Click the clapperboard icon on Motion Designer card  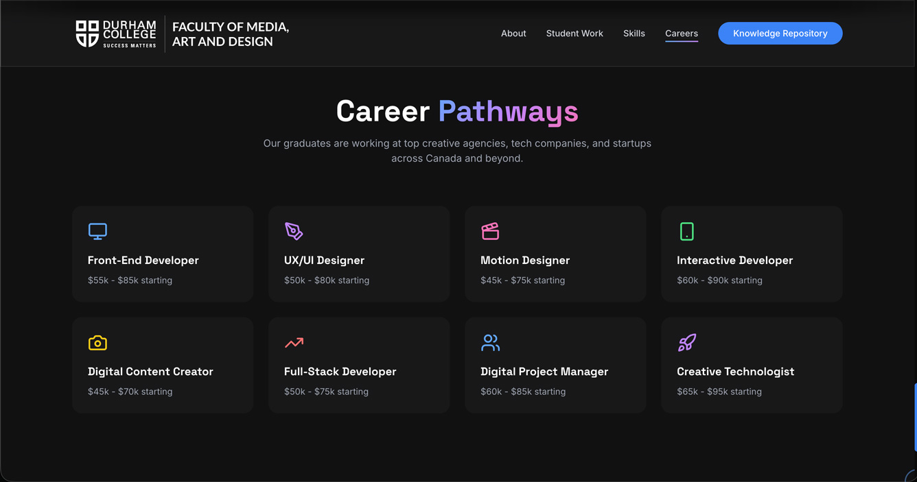click(490, 231)
